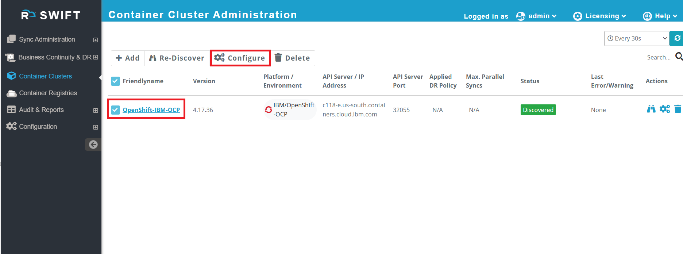This screenshot has height=254, width=683.
Task: Sort by the API Server Port column header
Action: (x=408, y=81)
